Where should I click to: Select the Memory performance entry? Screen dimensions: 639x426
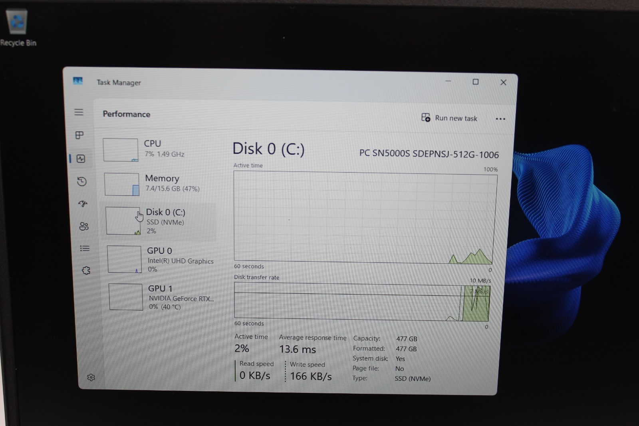159,184
